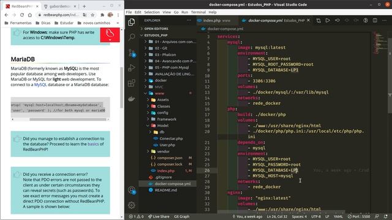Open the Search view in activity bar
This screenshot has height=220, width=392.
132,37
